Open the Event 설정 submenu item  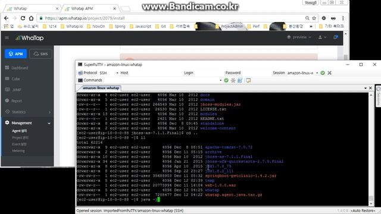[19, 144]
